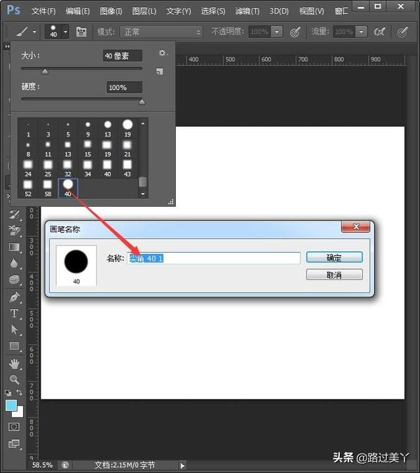The image size is (420, 473).
Task: Select the Gradient tool
Action: point(14,247)
